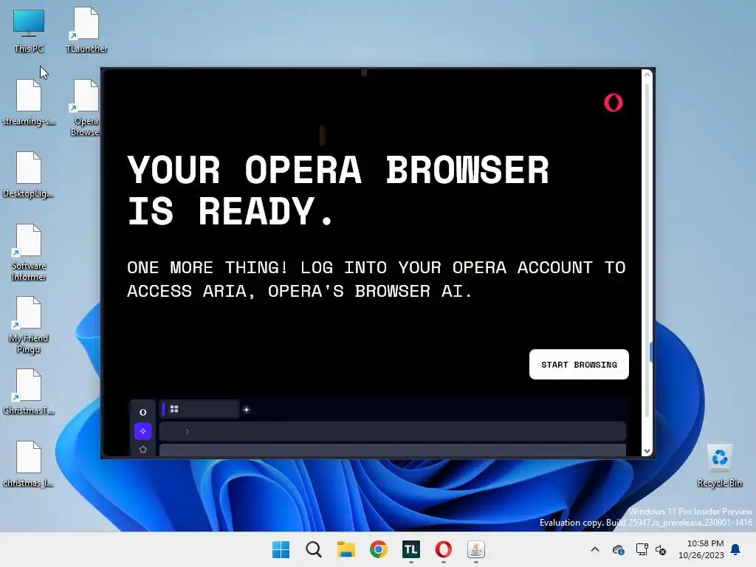Select the christmas_l... desktop file
Viewport: 756px width, 567px height.
[29, 464]
